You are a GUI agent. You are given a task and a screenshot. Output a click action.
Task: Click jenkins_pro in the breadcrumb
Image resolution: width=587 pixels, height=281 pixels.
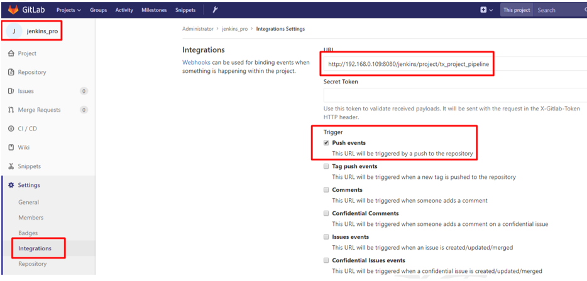(234, 29)
